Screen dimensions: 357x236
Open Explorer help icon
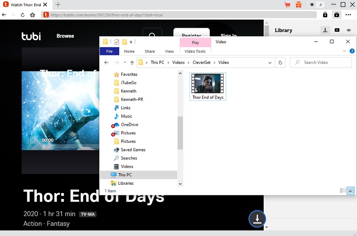tap(352, 51)
